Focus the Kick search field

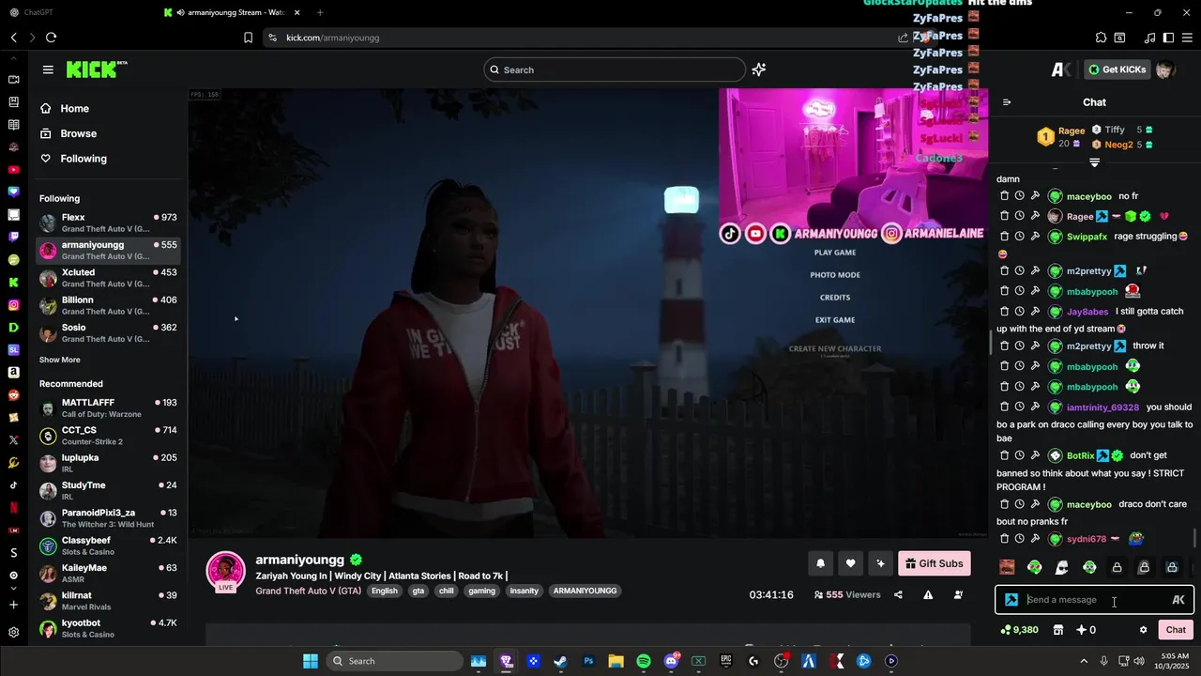pos(615,69)
